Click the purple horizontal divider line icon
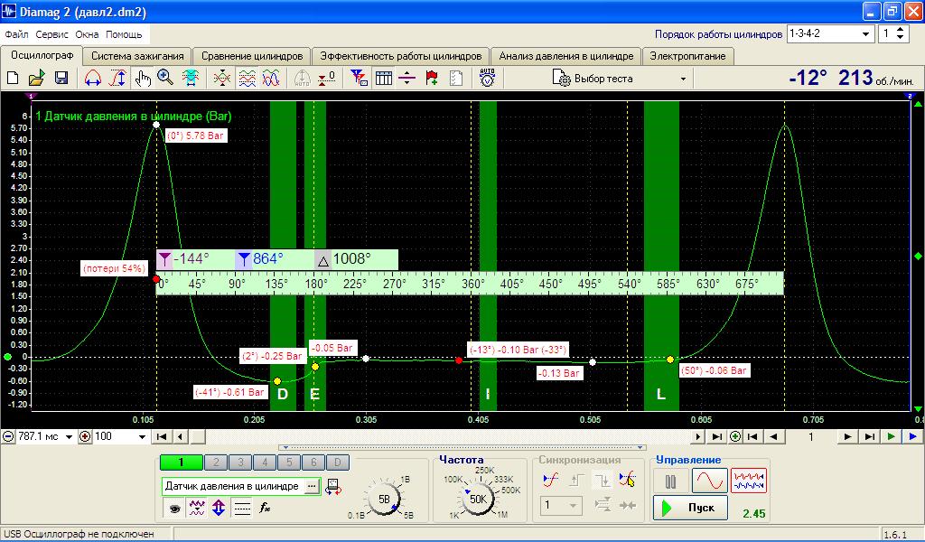Image resolution: width=925 pixels, height=542 pixels. click(x=407, y=78)
